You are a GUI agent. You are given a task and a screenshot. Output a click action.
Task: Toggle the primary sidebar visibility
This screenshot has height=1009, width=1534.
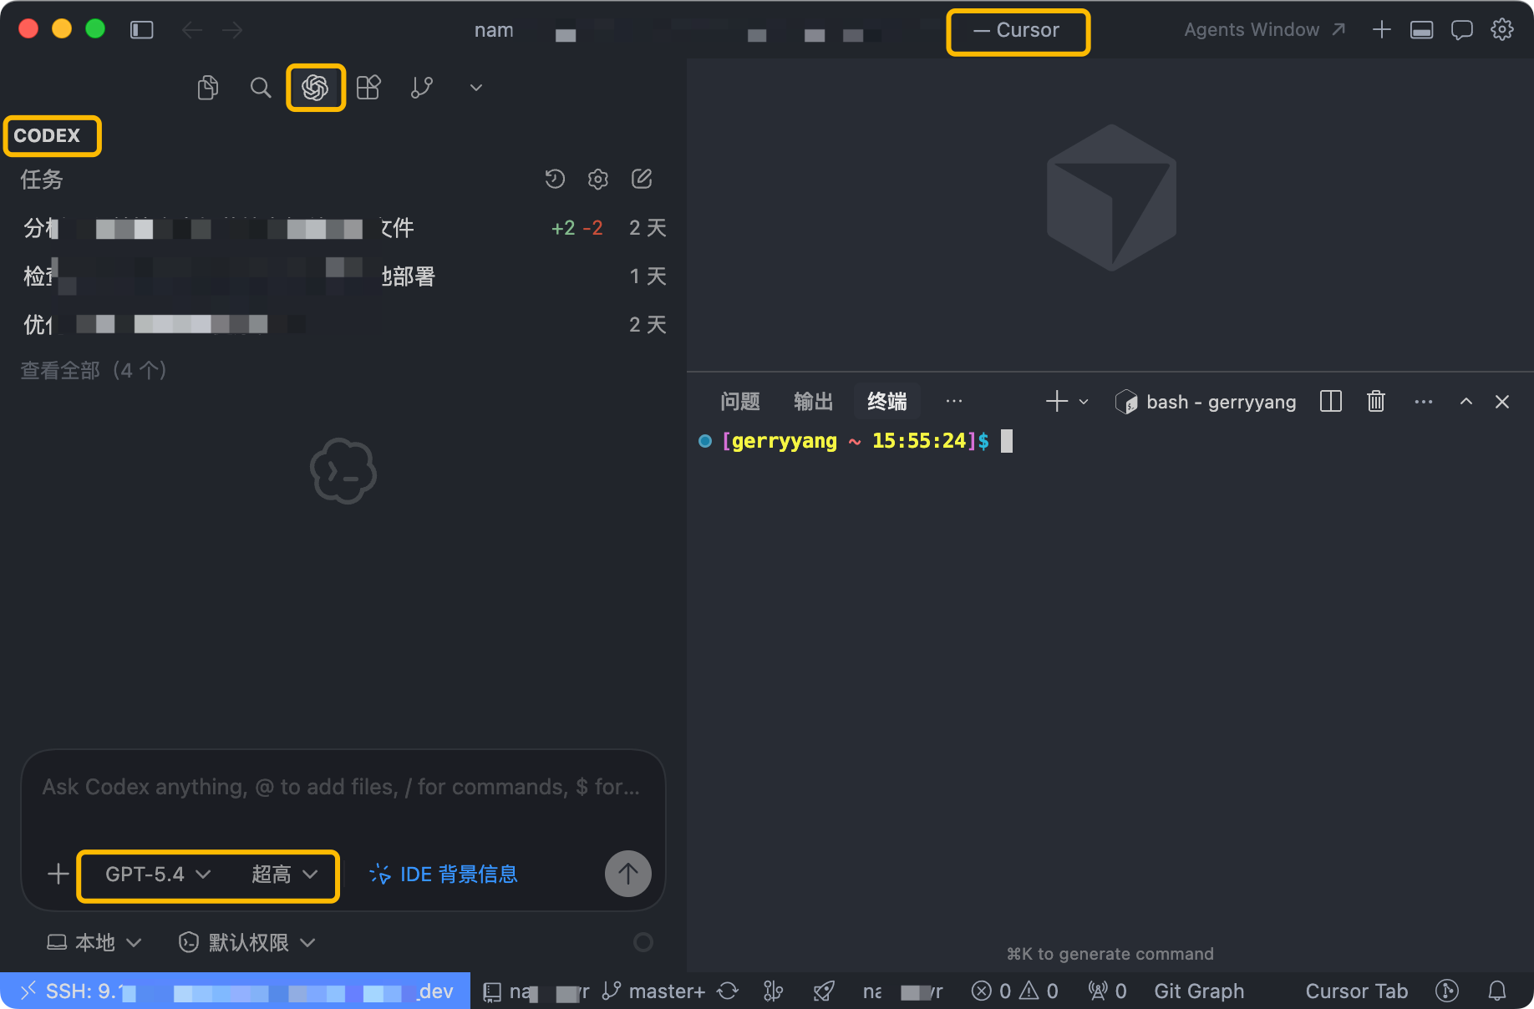pyautogui.click(x=142, y=30)
